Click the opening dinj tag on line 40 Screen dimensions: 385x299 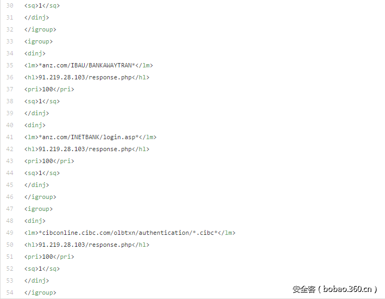[x=35, y=125]
